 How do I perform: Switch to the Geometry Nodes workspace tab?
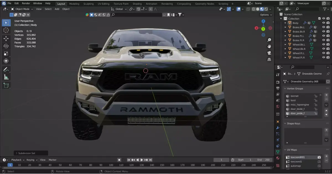(204, 4)
